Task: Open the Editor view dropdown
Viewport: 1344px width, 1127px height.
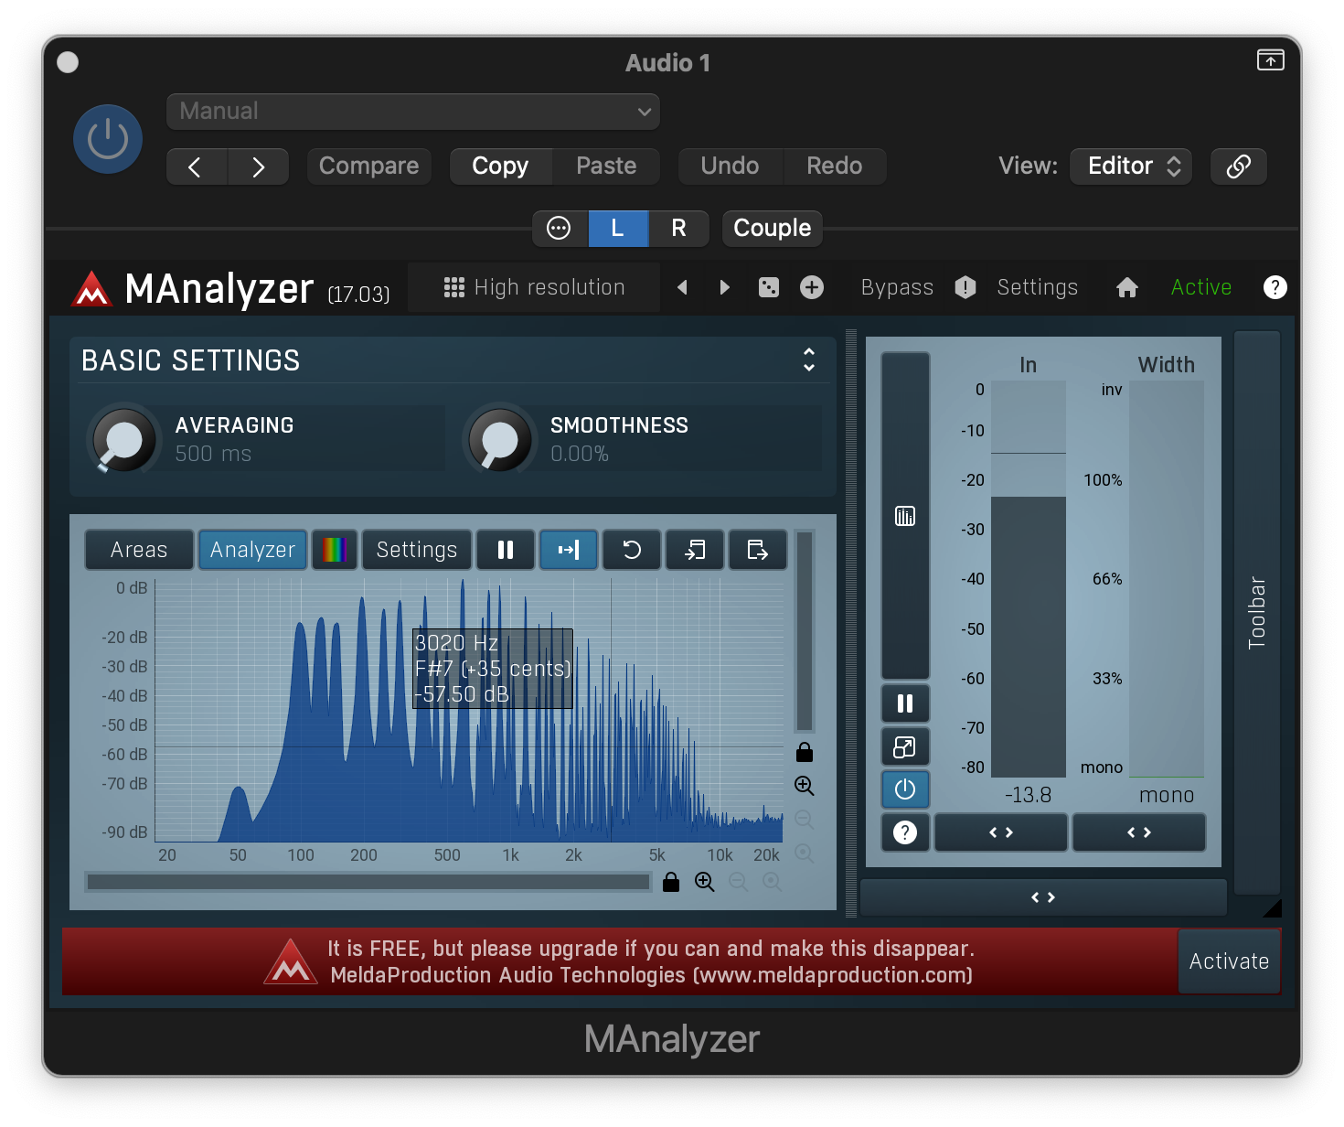Action: [x=1131, y=166]
